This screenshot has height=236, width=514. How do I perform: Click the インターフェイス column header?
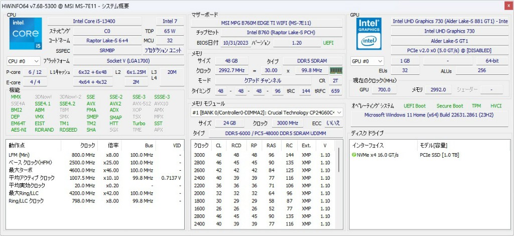click(369, 145)
